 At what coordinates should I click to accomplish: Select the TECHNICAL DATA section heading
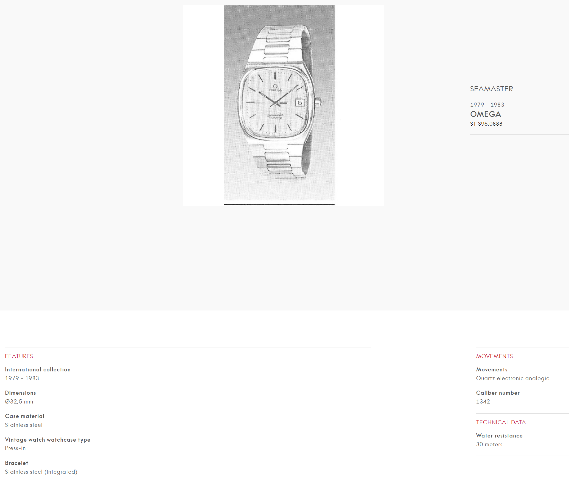[501, 422]
